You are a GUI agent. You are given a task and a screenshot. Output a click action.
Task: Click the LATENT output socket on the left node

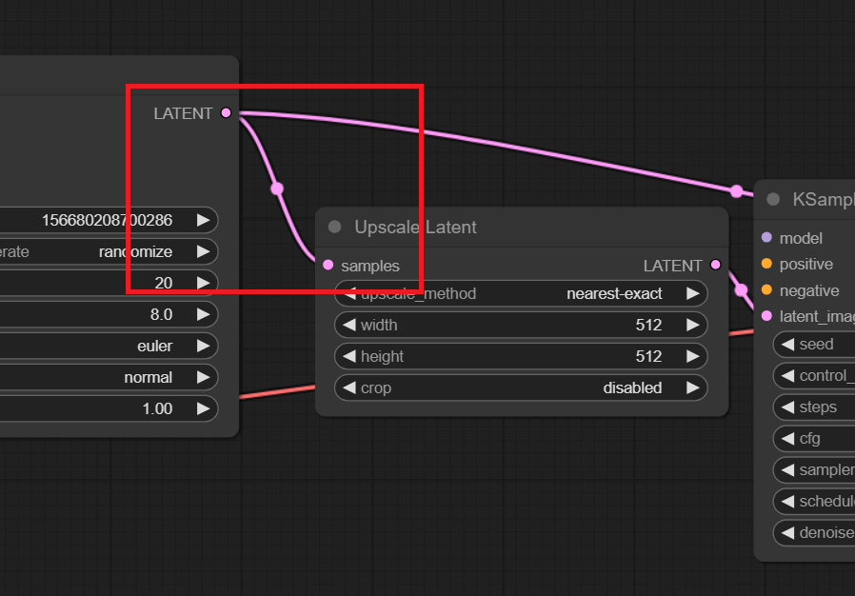(226, 113)
